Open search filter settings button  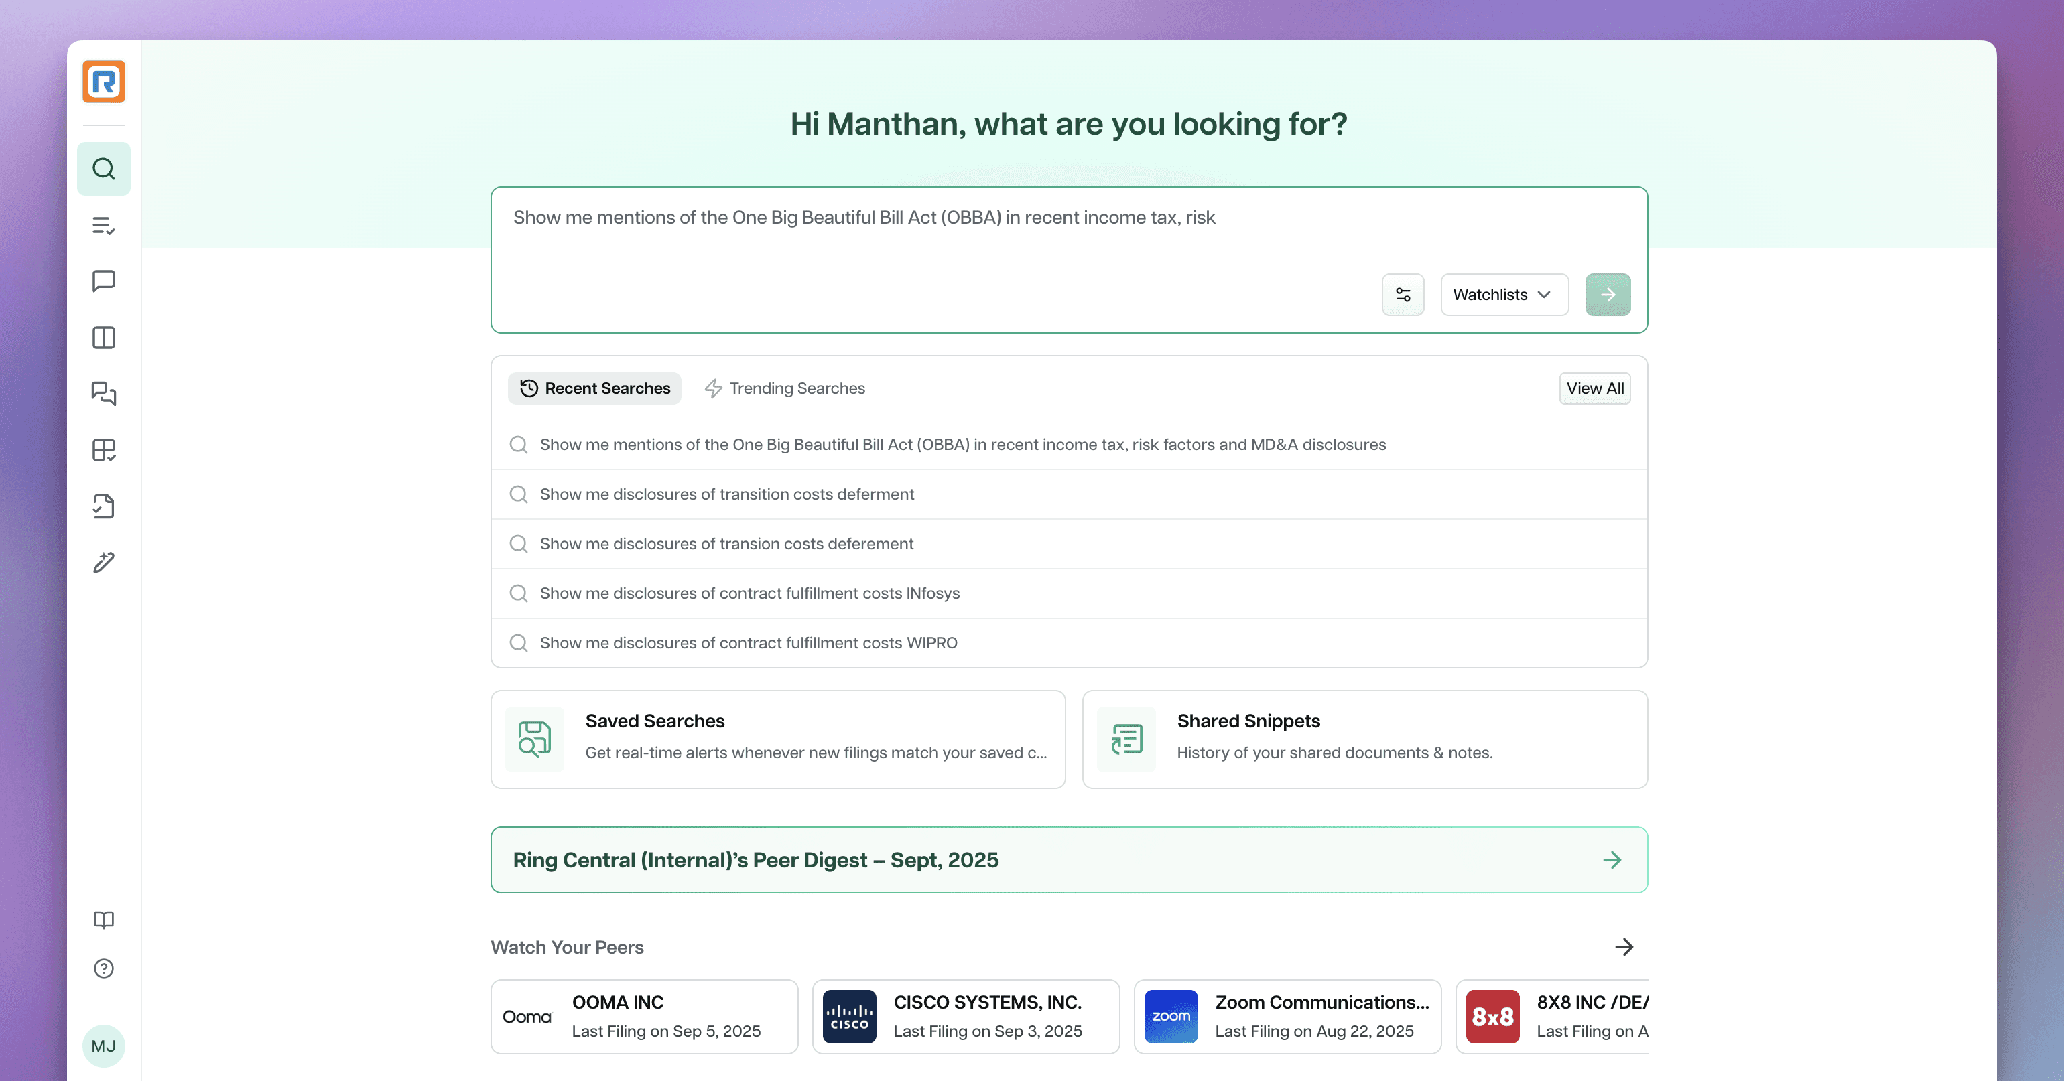[1402, 295]
